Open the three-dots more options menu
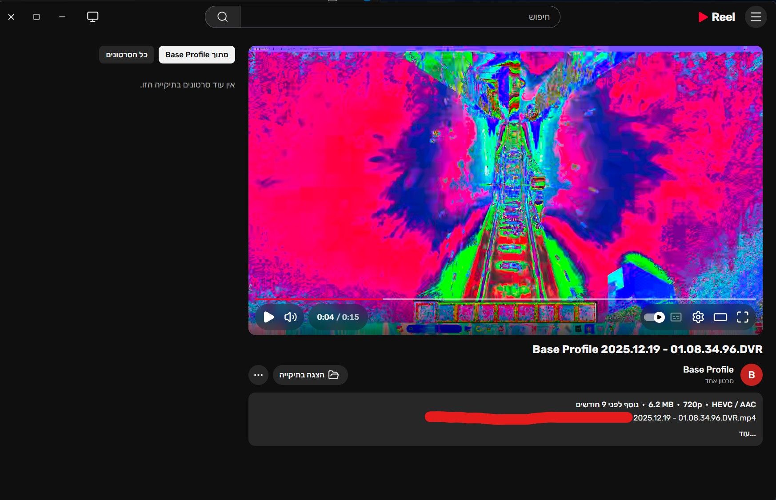The image size is (776, 500). click(x=258, y=375)
